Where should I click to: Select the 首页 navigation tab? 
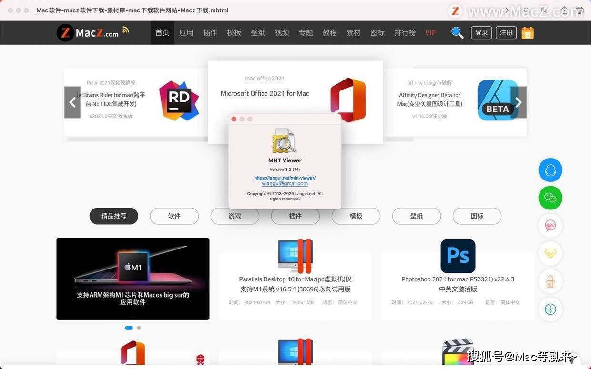tap(163, 33)
